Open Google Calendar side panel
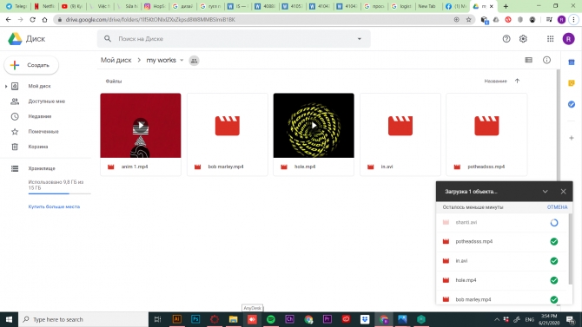582x327 pixels. (x=572, y=62)
